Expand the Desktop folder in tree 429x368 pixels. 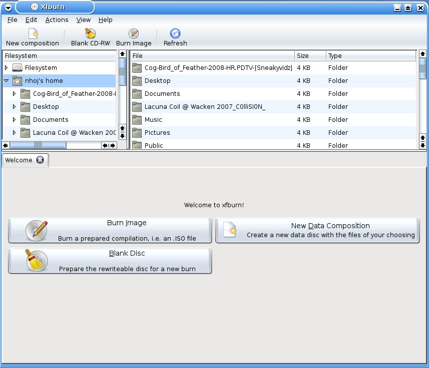[15, 107]
